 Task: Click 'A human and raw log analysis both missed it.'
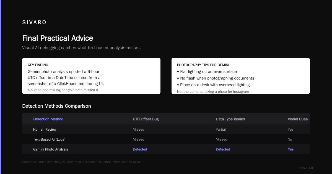tap(63, 90)
